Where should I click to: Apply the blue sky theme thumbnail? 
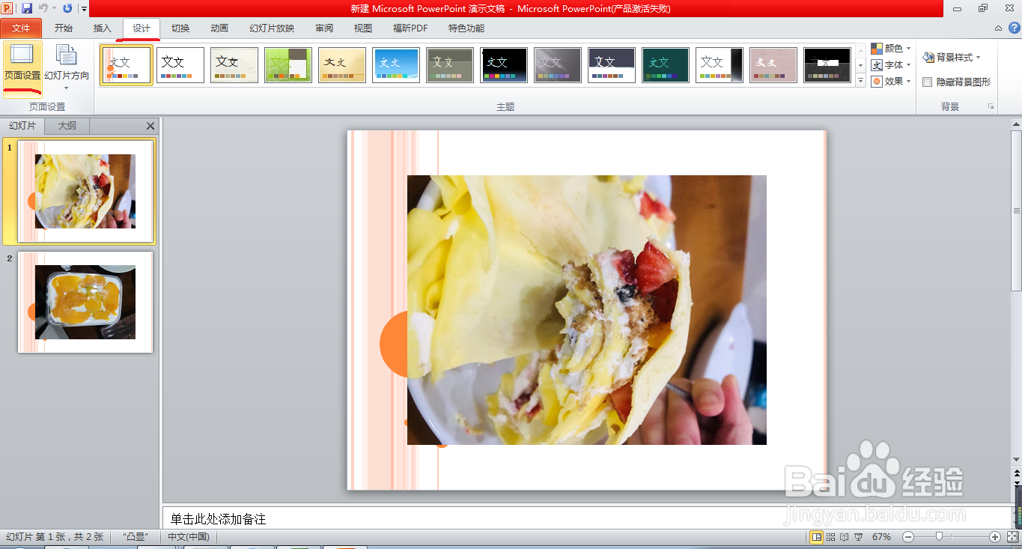[396, 65]
